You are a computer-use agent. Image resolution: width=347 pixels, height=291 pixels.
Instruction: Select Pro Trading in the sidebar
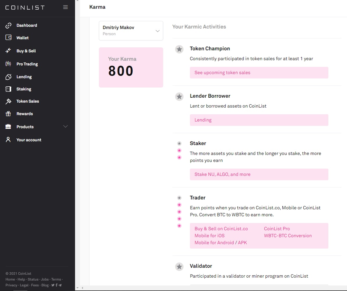pyautogui.click(x=27, y=64)
